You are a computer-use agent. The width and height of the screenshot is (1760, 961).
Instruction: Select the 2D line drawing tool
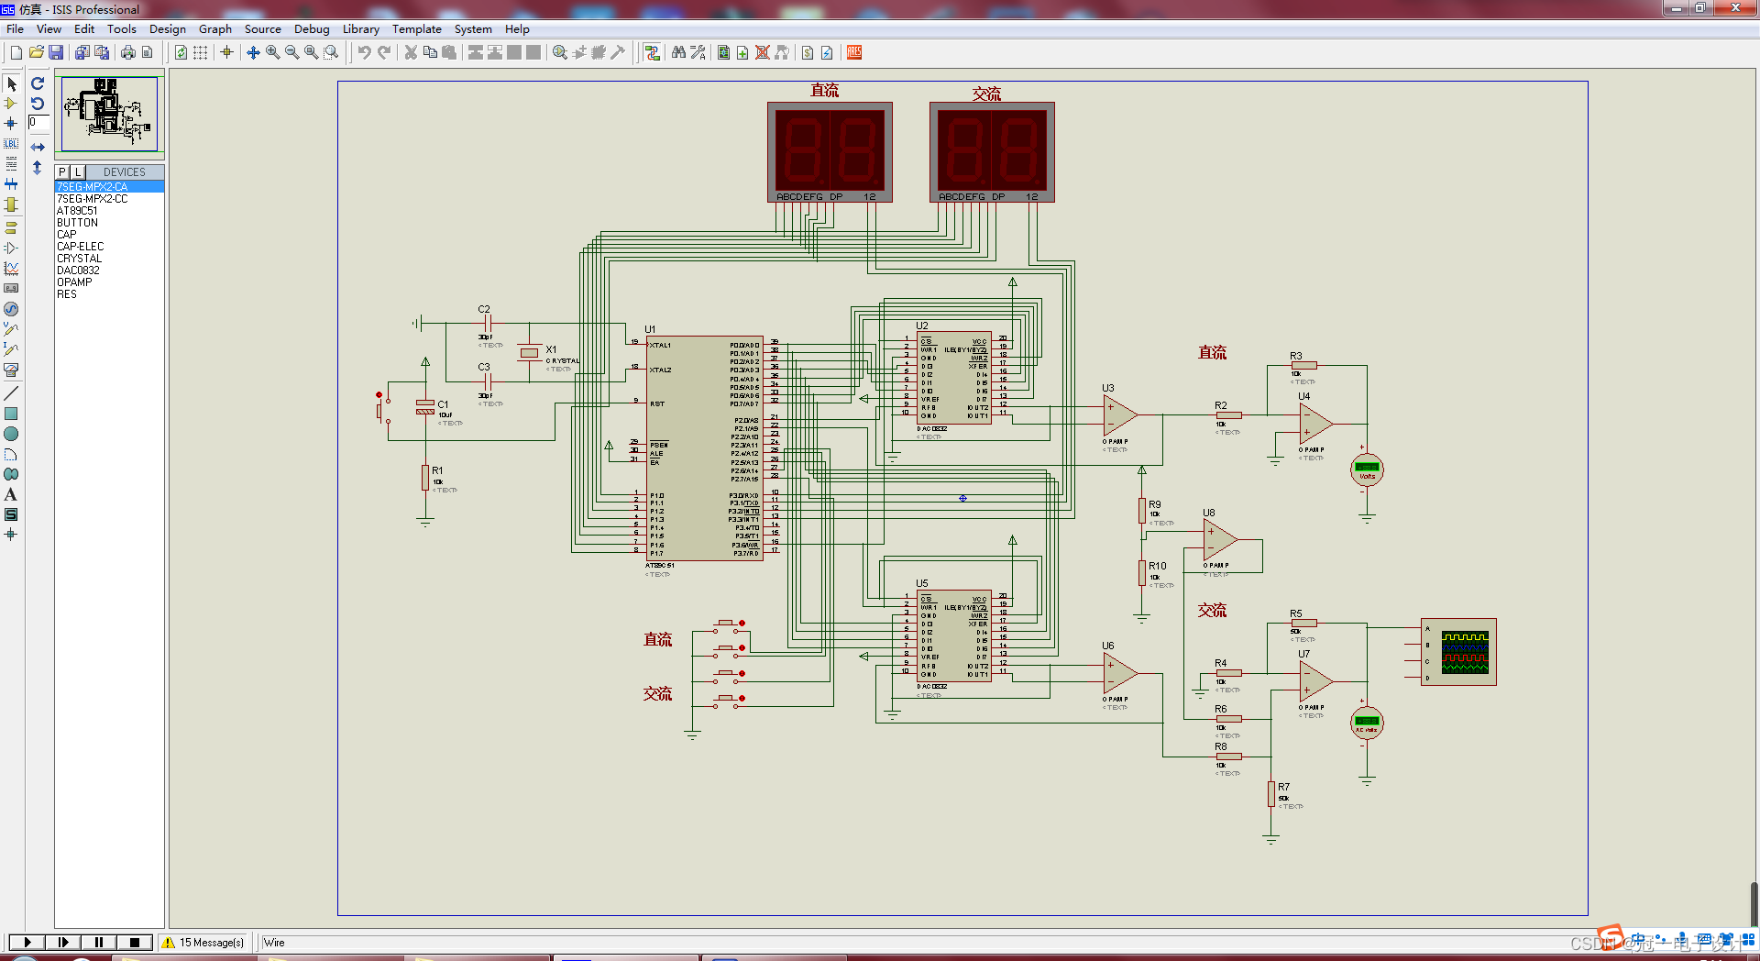pyautogui.click(x=11, y=392)
